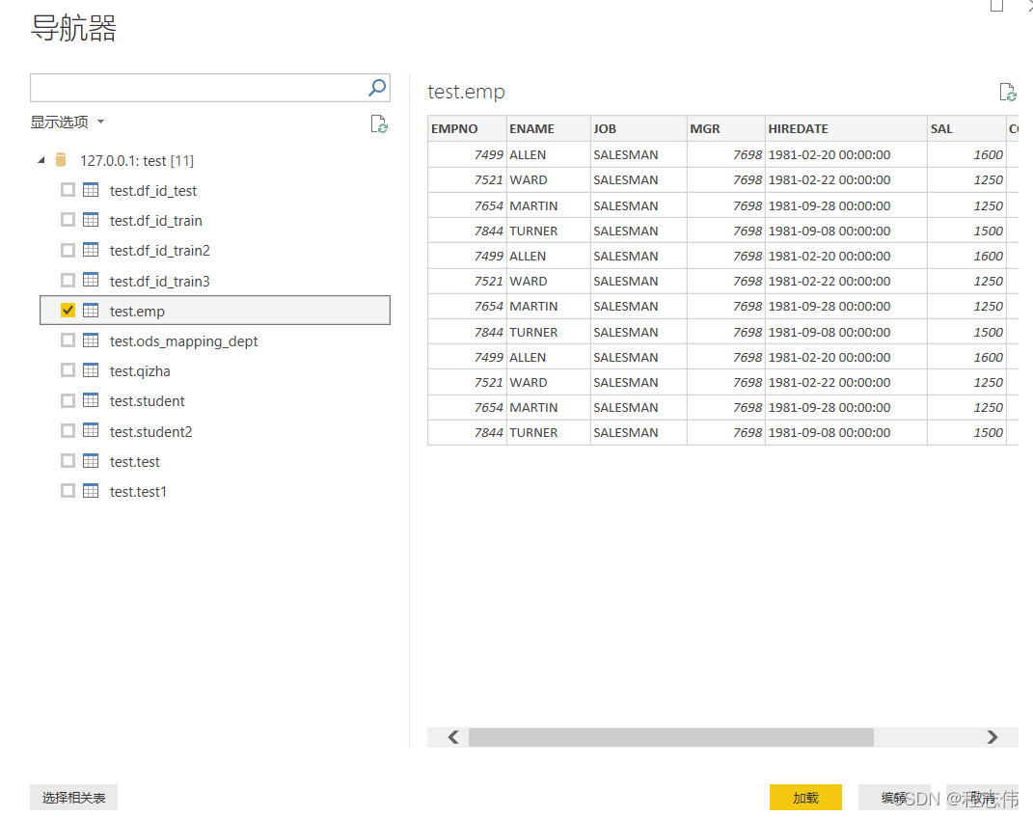Check the test.qizha checkbox
Image resolution: width=1033 pixels, height=817 pixels.
point(68,370)
